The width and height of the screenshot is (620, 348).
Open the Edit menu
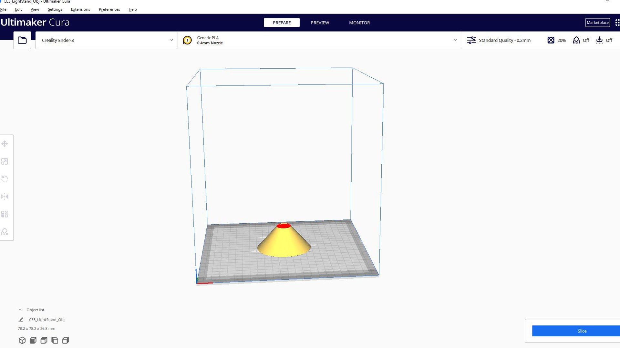pyautogui.click(x=18, y=9)
